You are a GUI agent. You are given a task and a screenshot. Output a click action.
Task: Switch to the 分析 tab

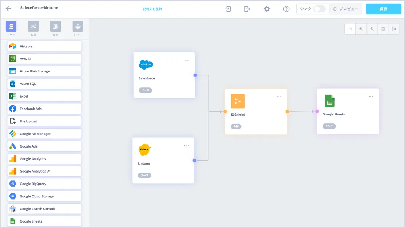55,28
